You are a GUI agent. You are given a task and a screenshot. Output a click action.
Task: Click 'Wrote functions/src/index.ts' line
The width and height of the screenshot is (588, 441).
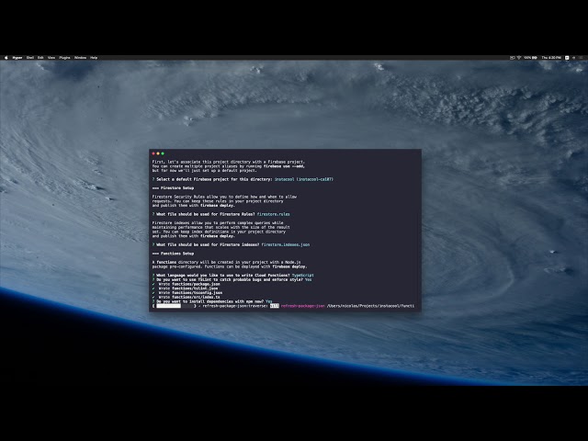[x=186, y=297]
